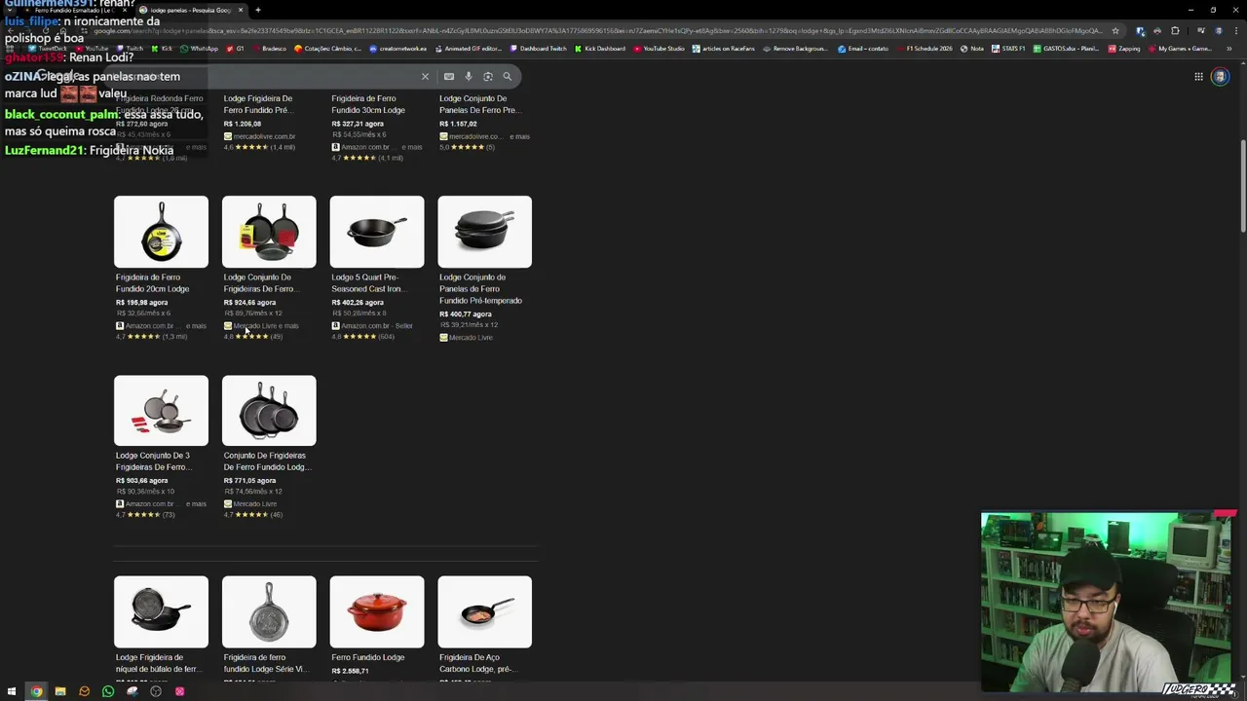Open the OBS icon in the taskbar

pyautogui.click(x=156, y=691)
